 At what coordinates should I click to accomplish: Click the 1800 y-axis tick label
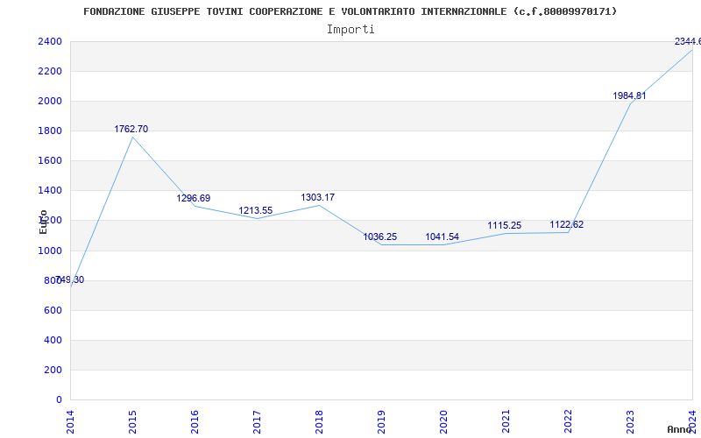50,131
